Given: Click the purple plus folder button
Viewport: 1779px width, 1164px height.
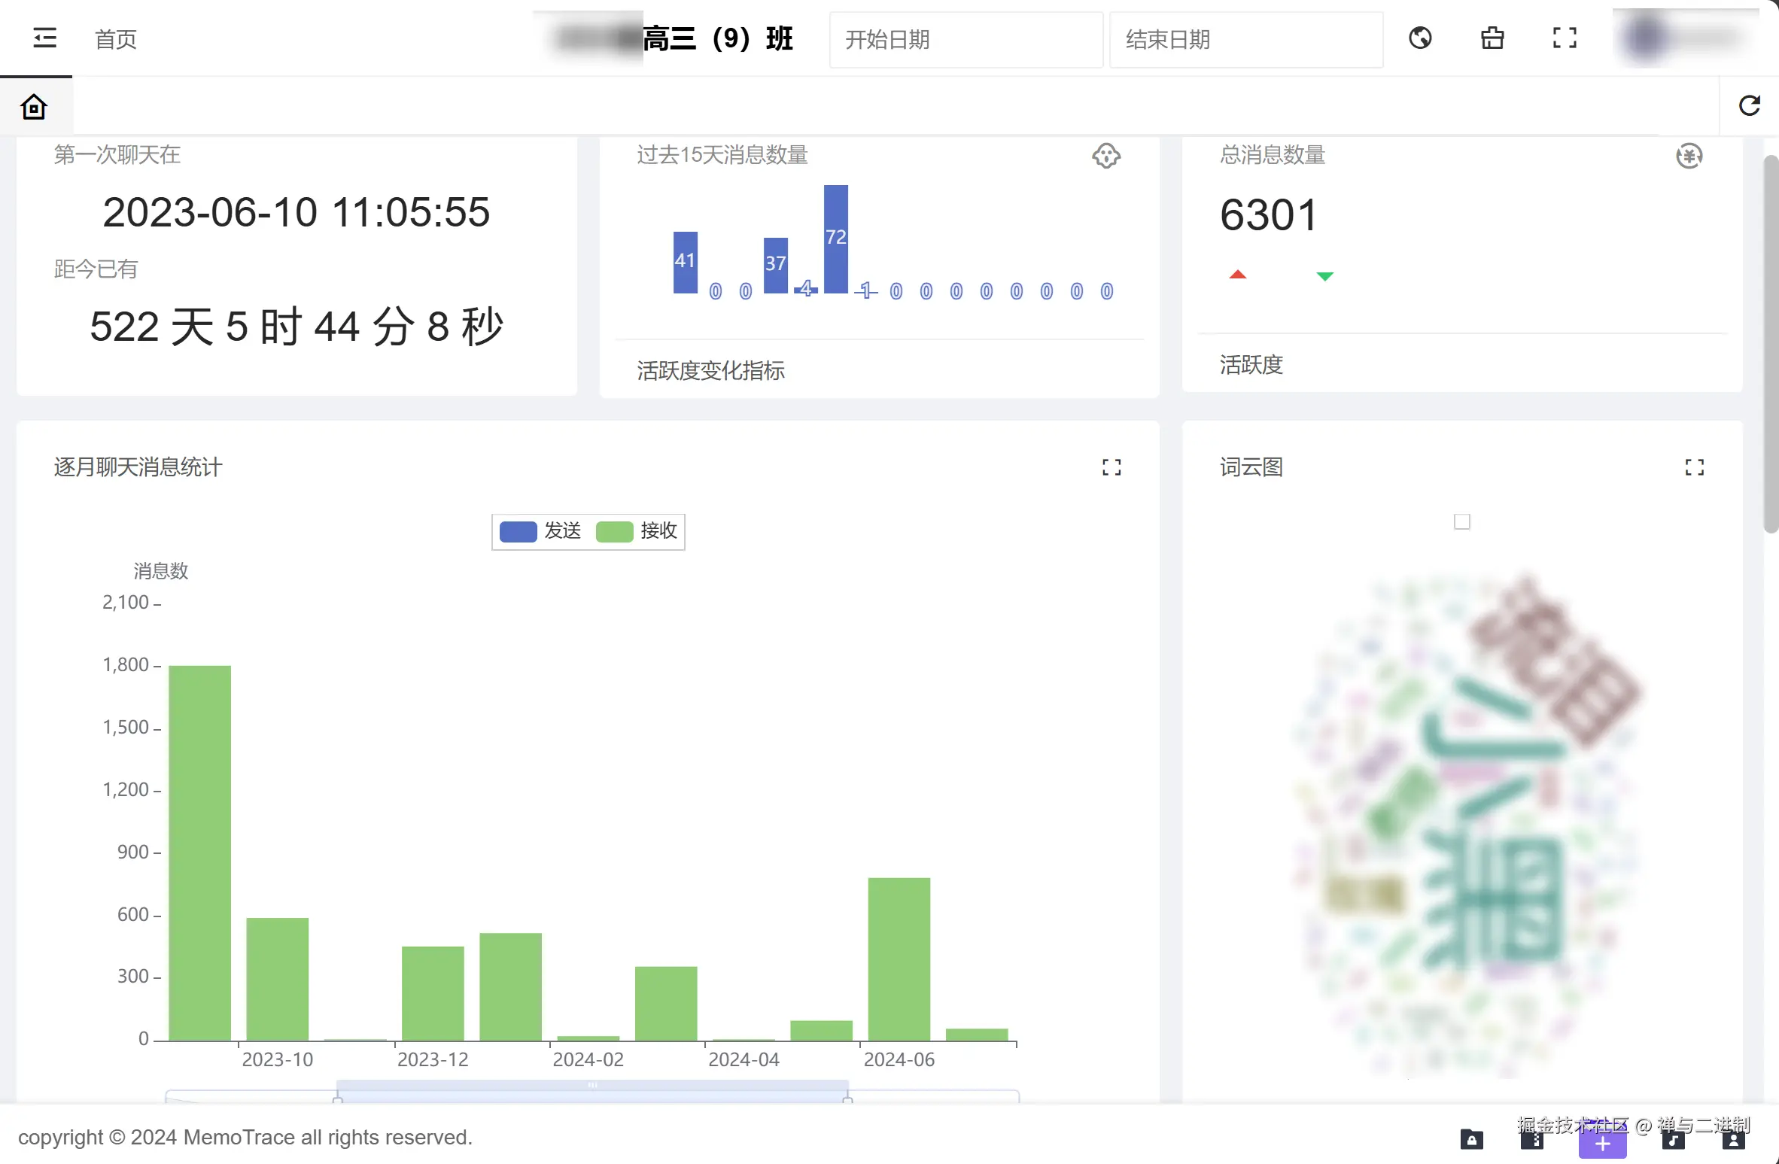Looking at the screenshot, I should coord(1602,1144).
